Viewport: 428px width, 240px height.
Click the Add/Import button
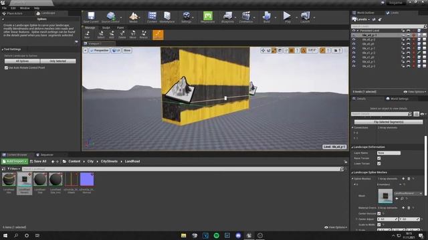click(15, 161)
